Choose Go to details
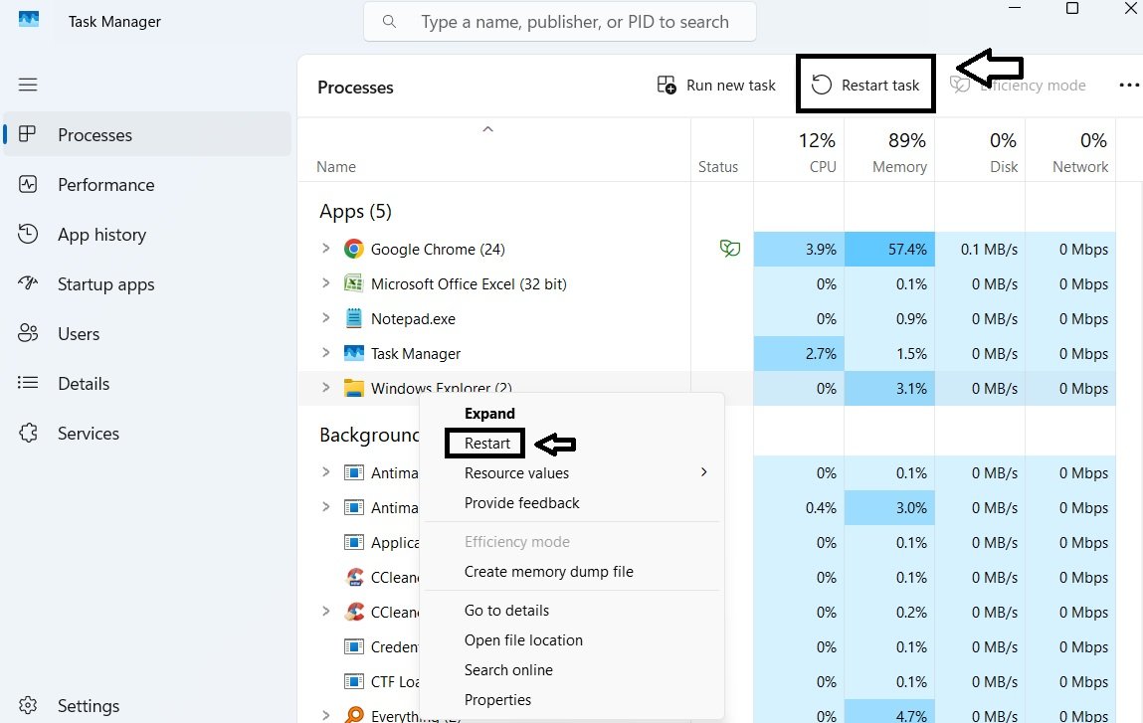The height and width of the screenshot is (723, 1143). click(x=506, y=610)
